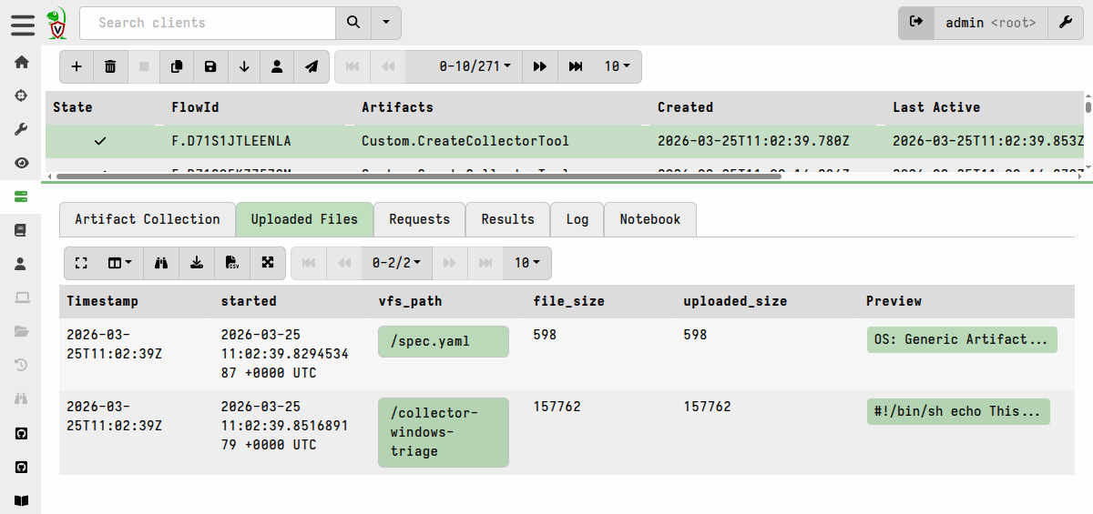
Task: Delete the selected collection with trash icon
Action: pyautogui.click(x=110, y=66)
